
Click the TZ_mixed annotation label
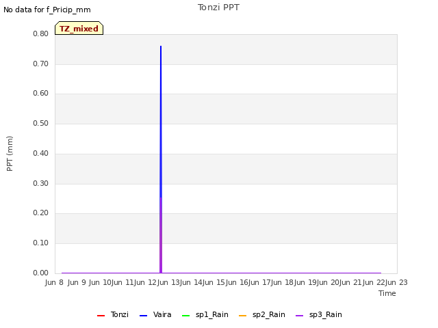pyautogui.click(x=79, y=28)
